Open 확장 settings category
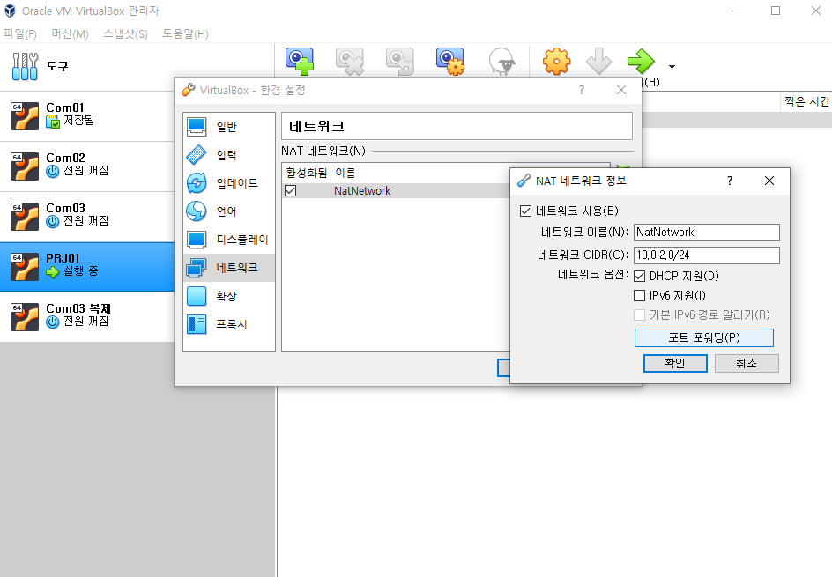Screen dimensions: 832x577 [x=228, y=295]
